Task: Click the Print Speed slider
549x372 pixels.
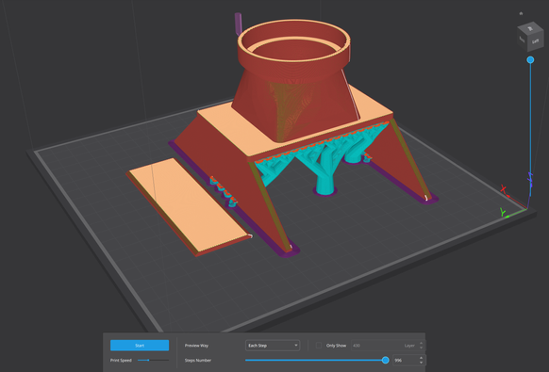Action: click(x=153, y=360)
